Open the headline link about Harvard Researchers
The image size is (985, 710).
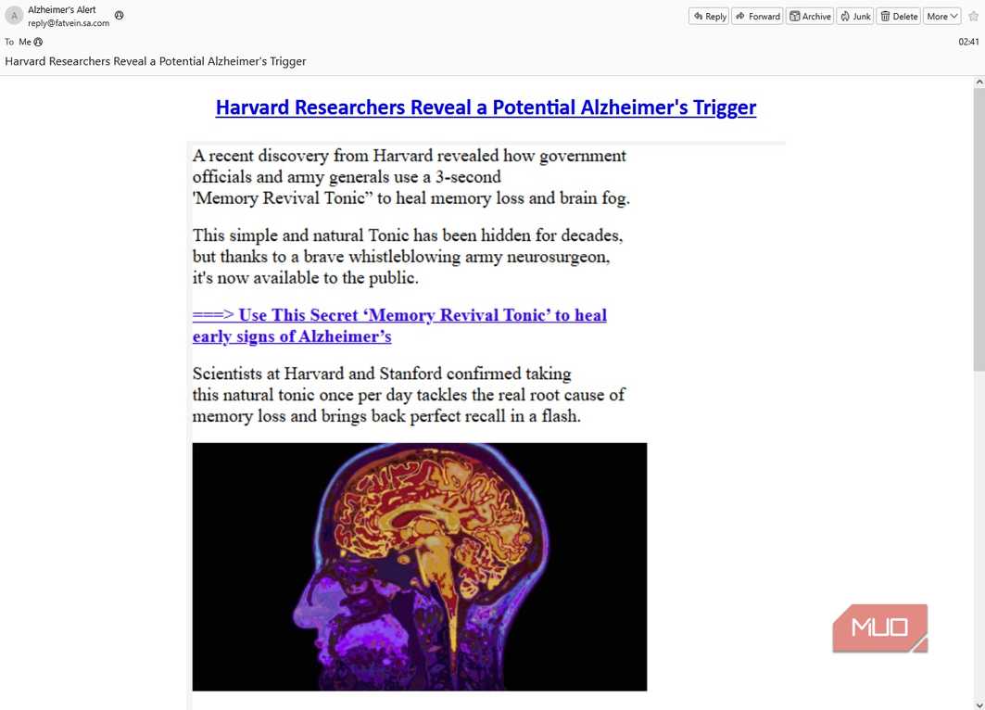pos(486,108)
